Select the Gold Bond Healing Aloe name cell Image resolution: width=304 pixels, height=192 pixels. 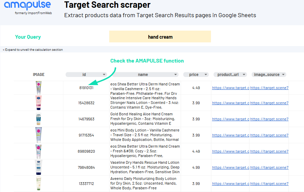[145, 119]
